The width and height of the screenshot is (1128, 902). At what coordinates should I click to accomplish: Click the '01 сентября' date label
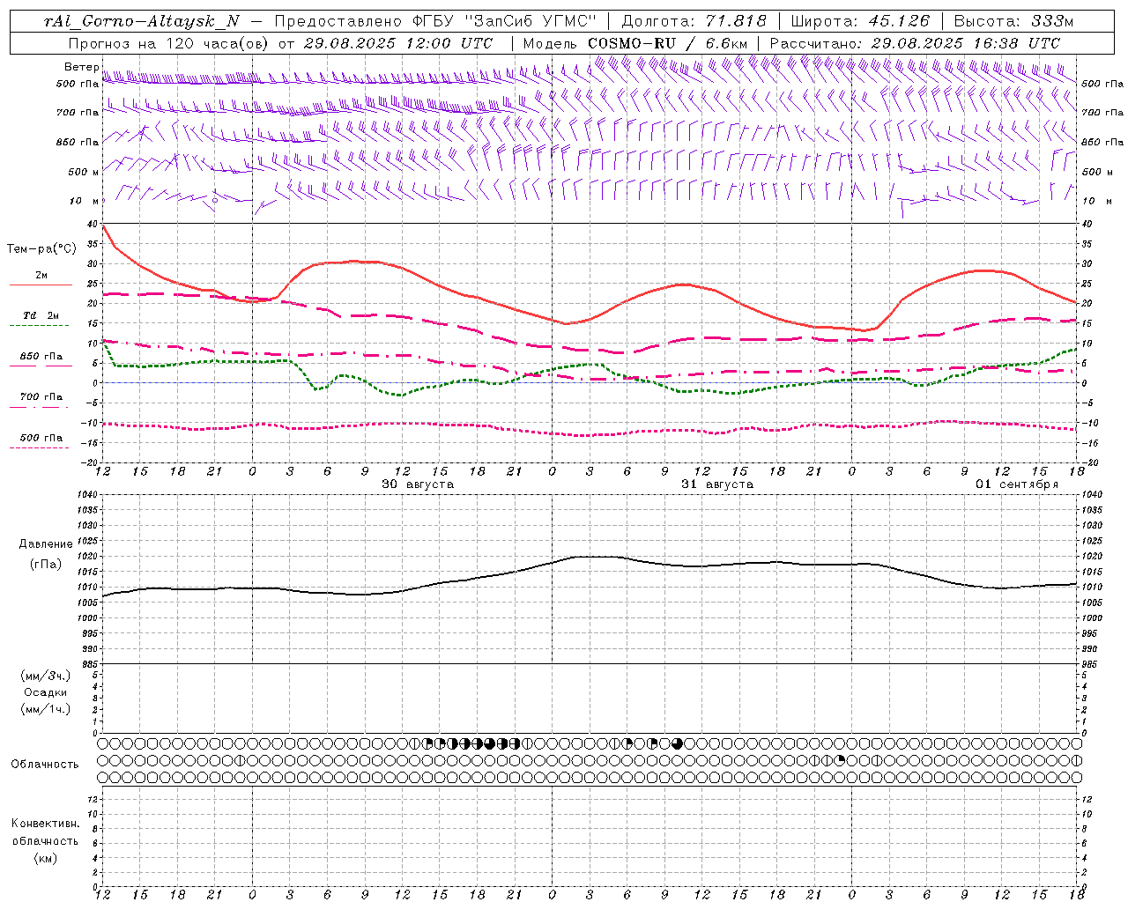coord(1017,484)
